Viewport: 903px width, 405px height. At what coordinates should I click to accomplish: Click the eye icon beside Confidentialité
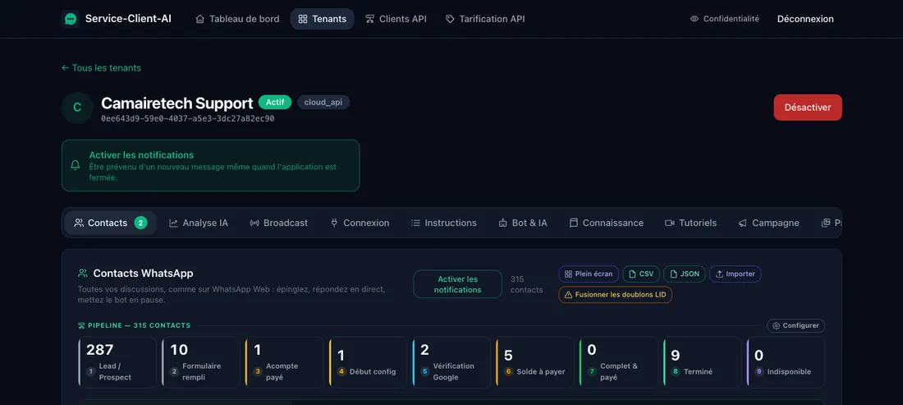click(x=694, y=19)
